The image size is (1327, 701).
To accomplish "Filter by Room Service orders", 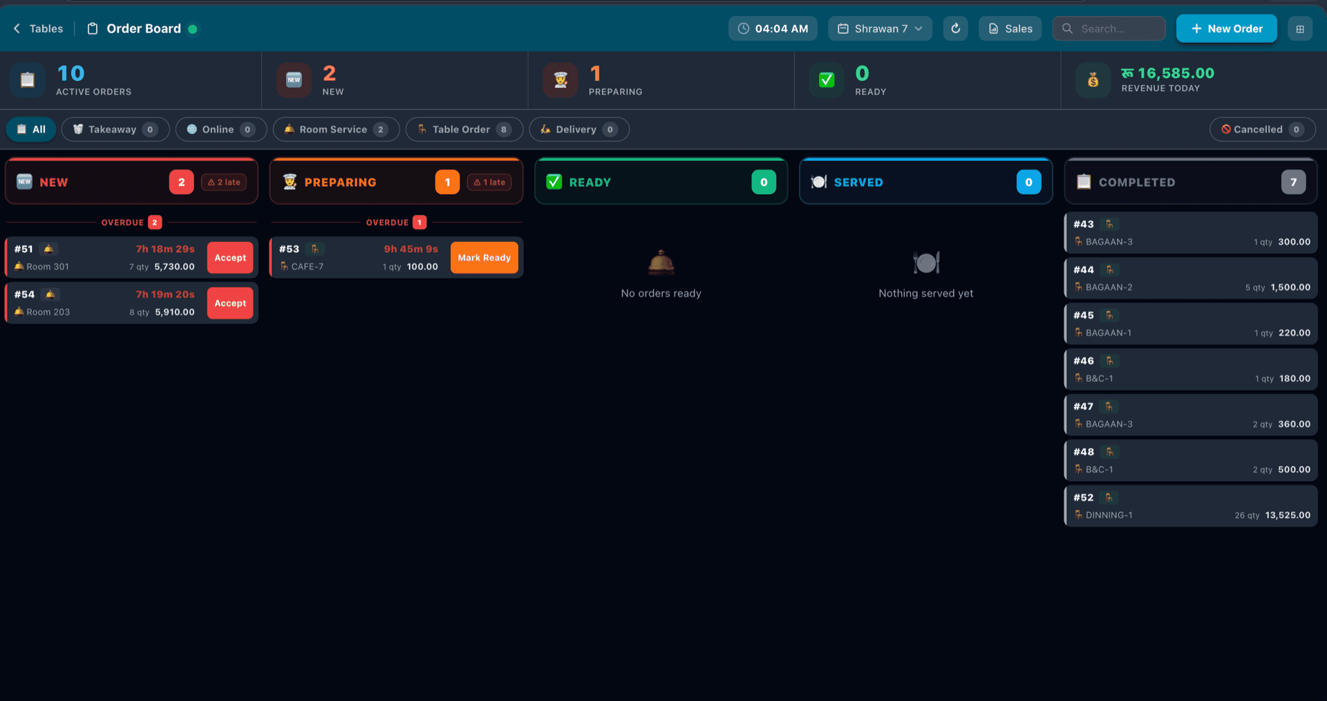I will (336, 129).
